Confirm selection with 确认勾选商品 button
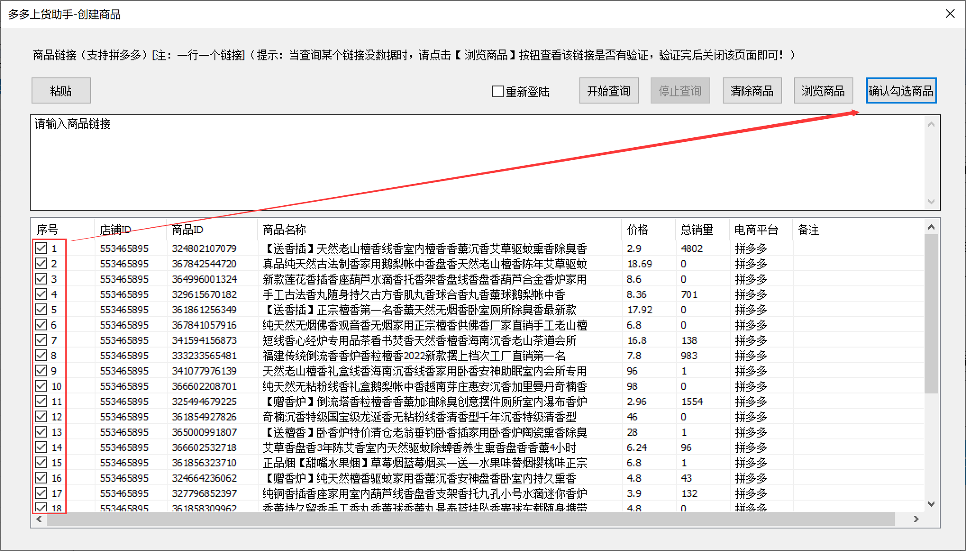 pyautogui.click(x=901, y=91)
